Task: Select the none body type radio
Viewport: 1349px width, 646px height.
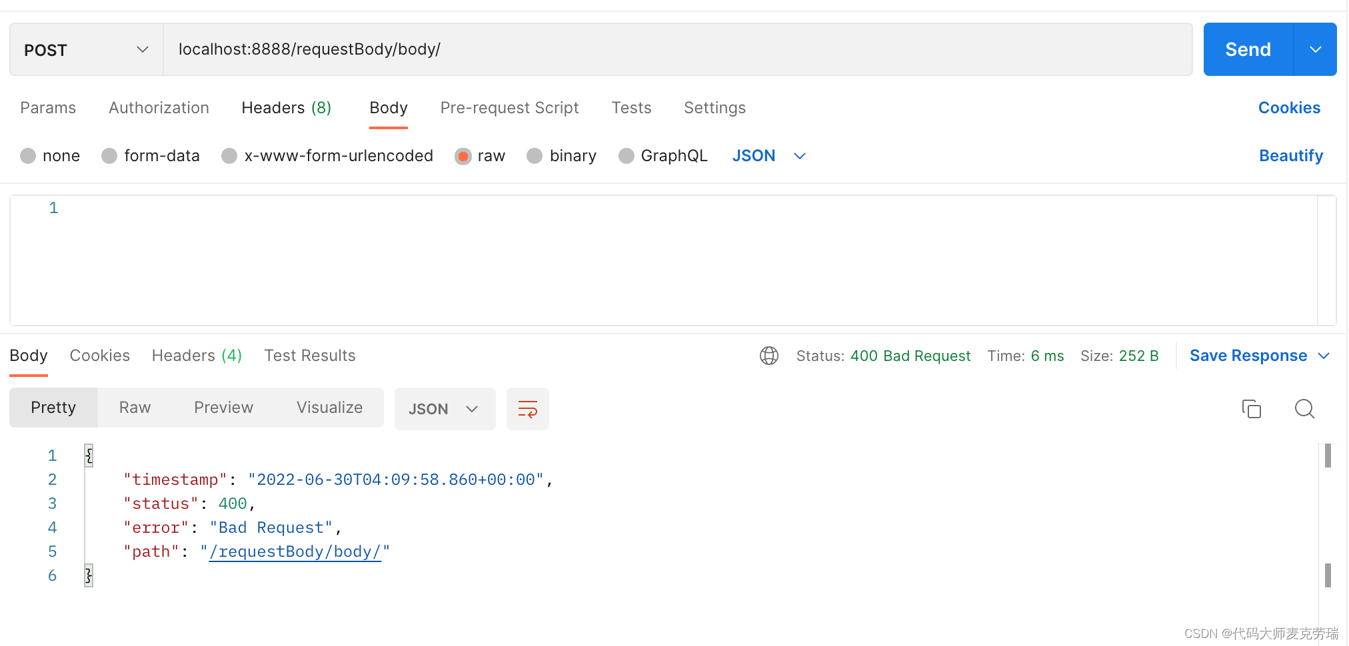Action: pos(28,156)
